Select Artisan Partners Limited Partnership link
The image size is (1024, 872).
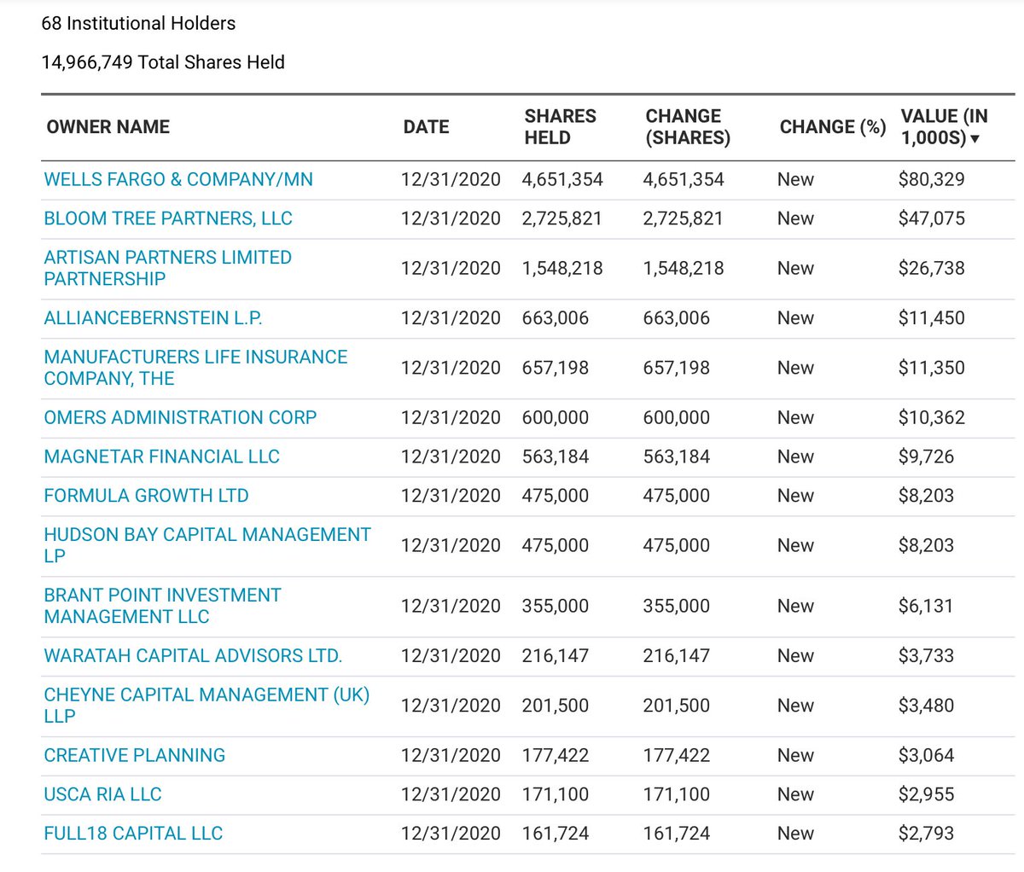tap(167, 268)
